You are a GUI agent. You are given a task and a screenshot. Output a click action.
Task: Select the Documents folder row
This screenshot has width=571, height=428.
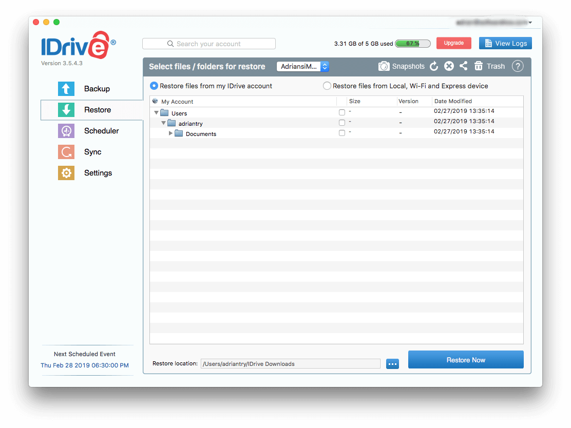click(336, 133)
